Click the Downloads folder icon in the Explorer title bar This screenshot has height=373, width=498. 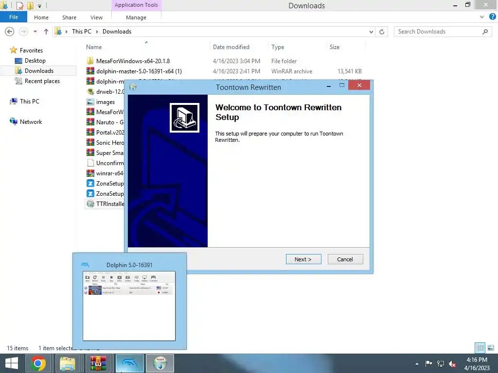(x=4, y=5)
